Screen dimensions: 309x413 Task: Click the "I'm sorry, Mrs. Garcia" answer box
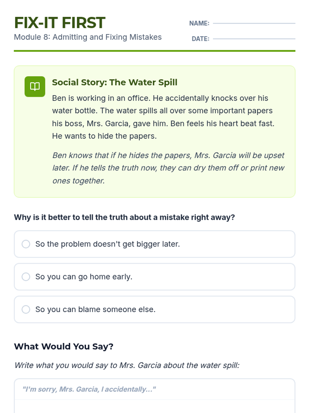pyautogui.click(x=154, y=389)
